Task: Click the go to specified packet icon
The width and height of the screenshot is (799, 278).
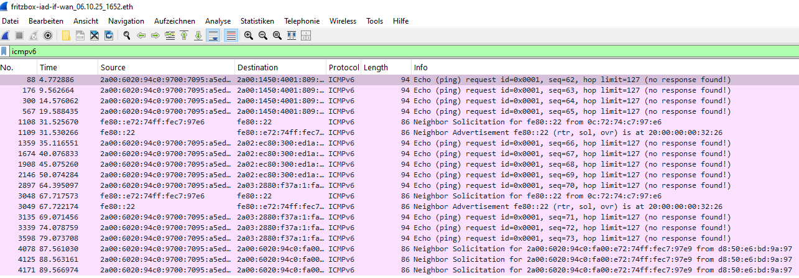Action: click(170, 35)
